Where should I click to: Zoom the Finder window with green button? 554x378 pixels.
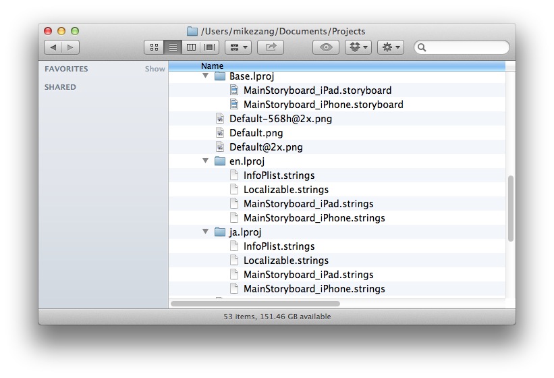pyautogui.click(x=74, y=31)
